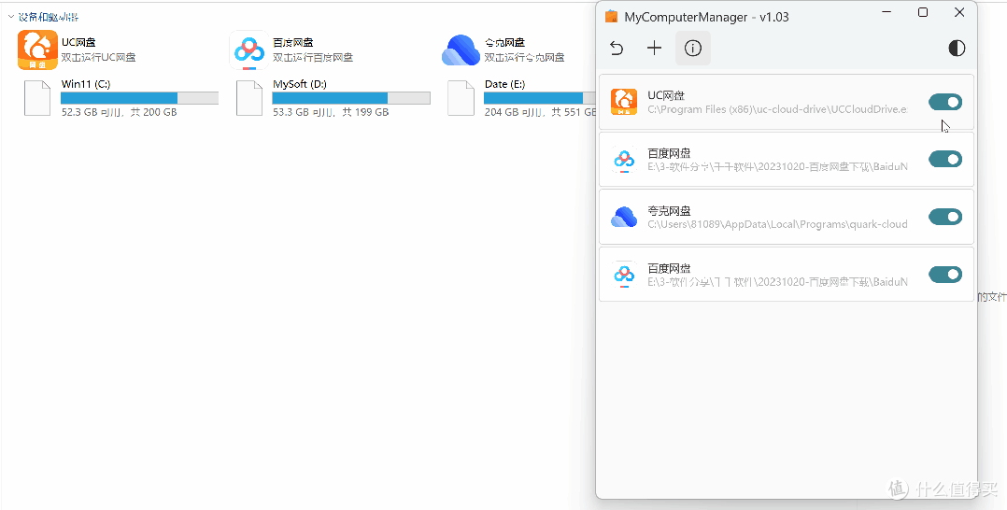Select the MySoft (D:) drive icon
1007x510 pixels.
pos(249,98)
